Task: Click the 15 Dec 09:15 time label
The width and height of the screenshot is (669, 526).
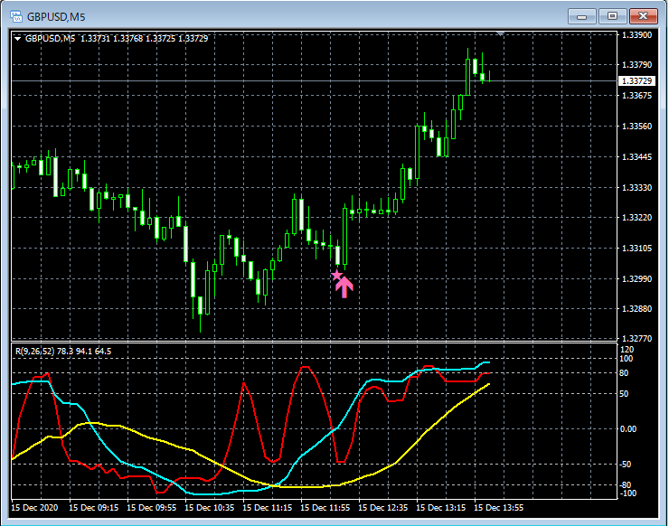Action: (x=93, y=508)
